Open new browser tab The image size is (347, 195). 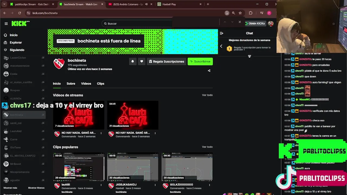pos(208,4)
